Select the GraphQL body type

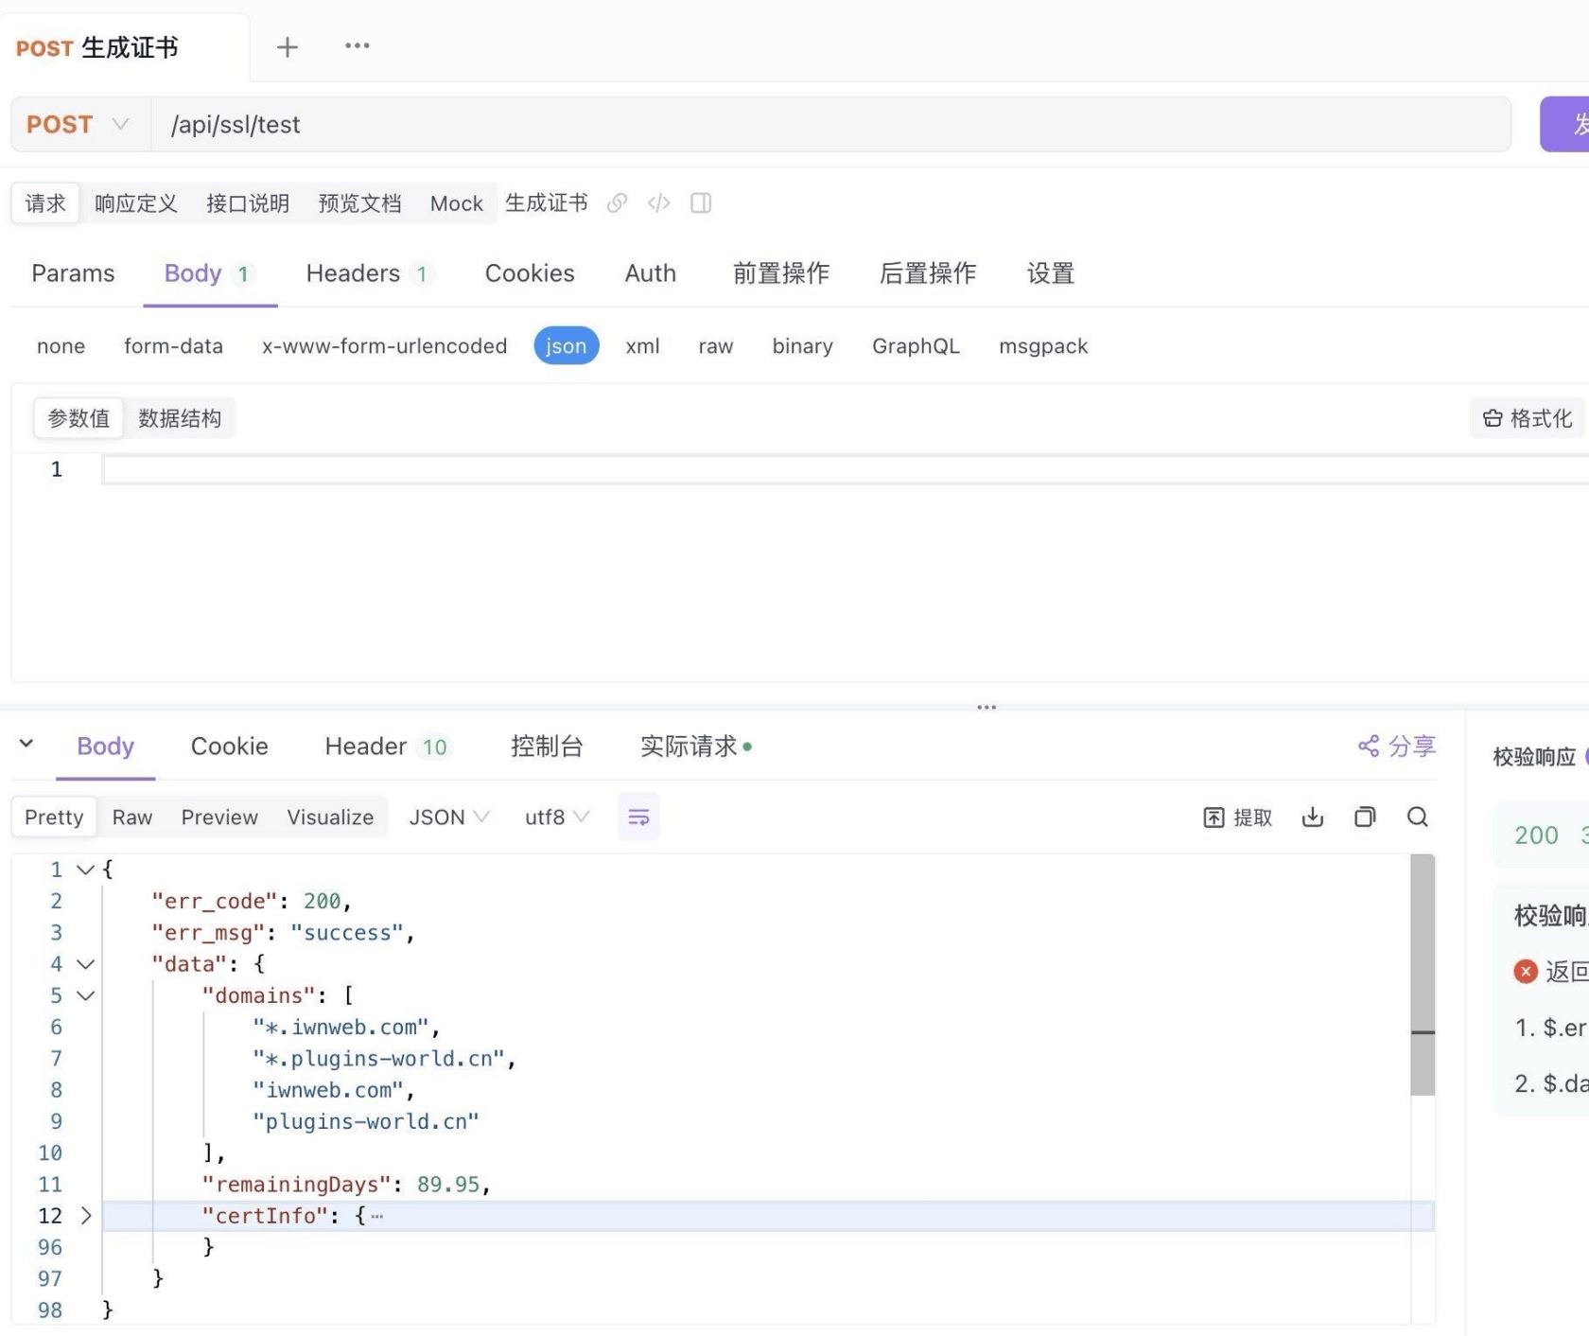916,346
